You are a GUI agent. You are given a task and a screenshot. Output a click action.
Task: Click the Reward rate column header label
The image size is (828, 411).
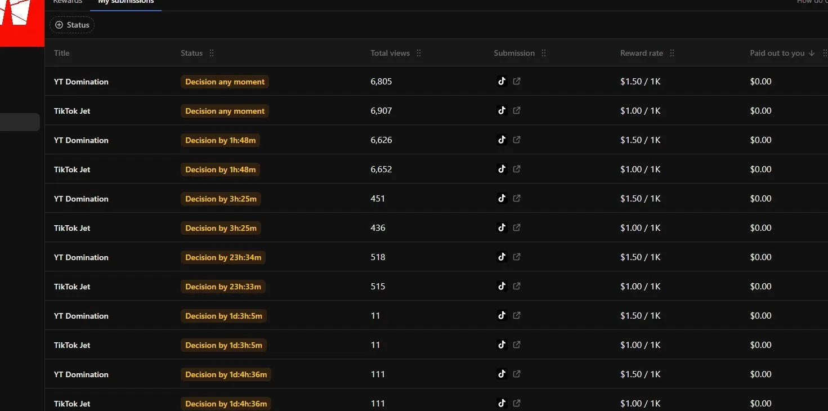[x=642, y=53]
